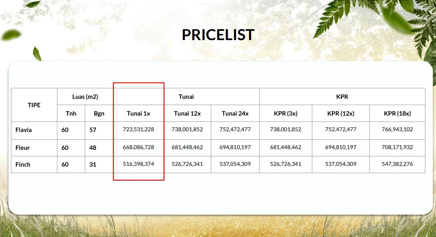Click the PRICELIST title heading

[218, 35]
